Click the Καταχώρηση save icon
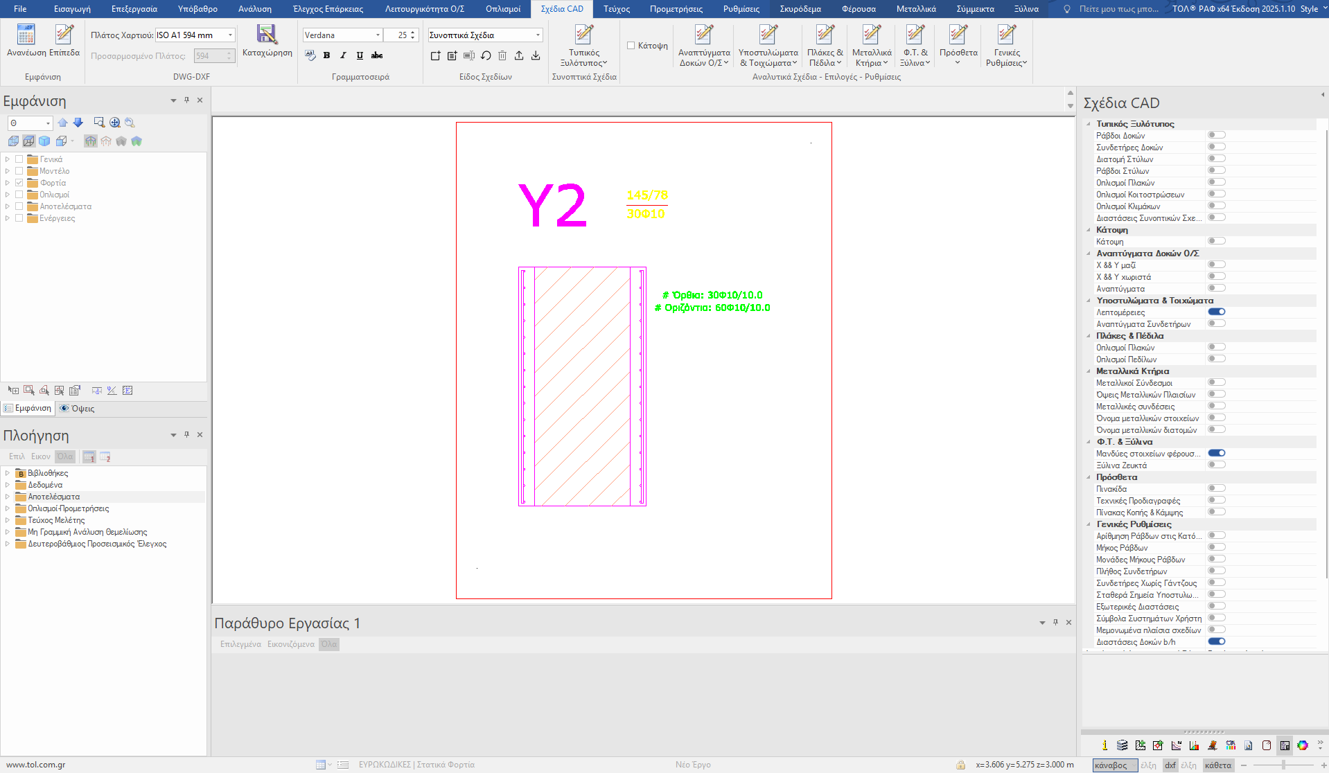Viewport: 1329px width, 773px height. click(x=267, y=35)
